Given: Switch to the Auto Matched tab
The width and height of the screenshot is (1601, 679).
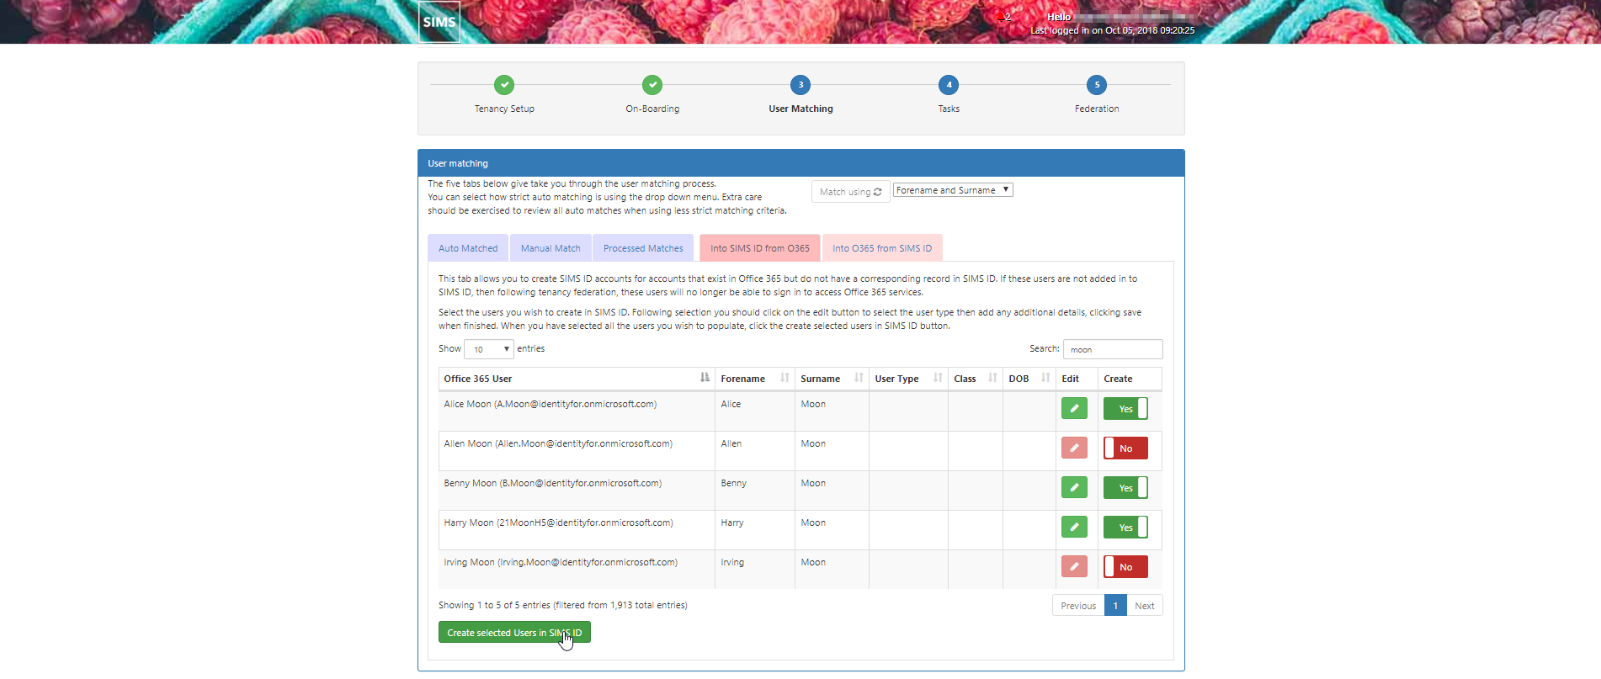Looking at the screenshot, I should click(468, 248).
